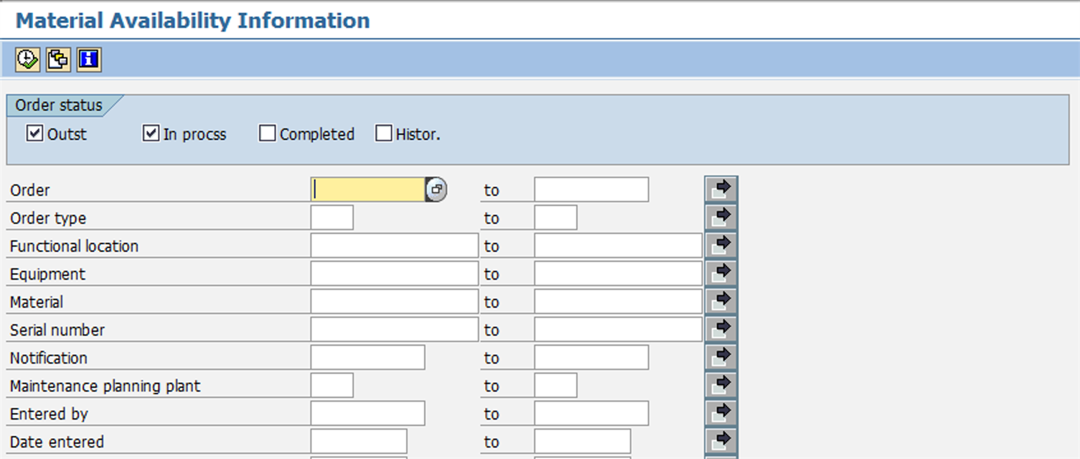Open multiple selection for Notification row
Viewport: 1080px width, 459px height.
tap(720, 357)
